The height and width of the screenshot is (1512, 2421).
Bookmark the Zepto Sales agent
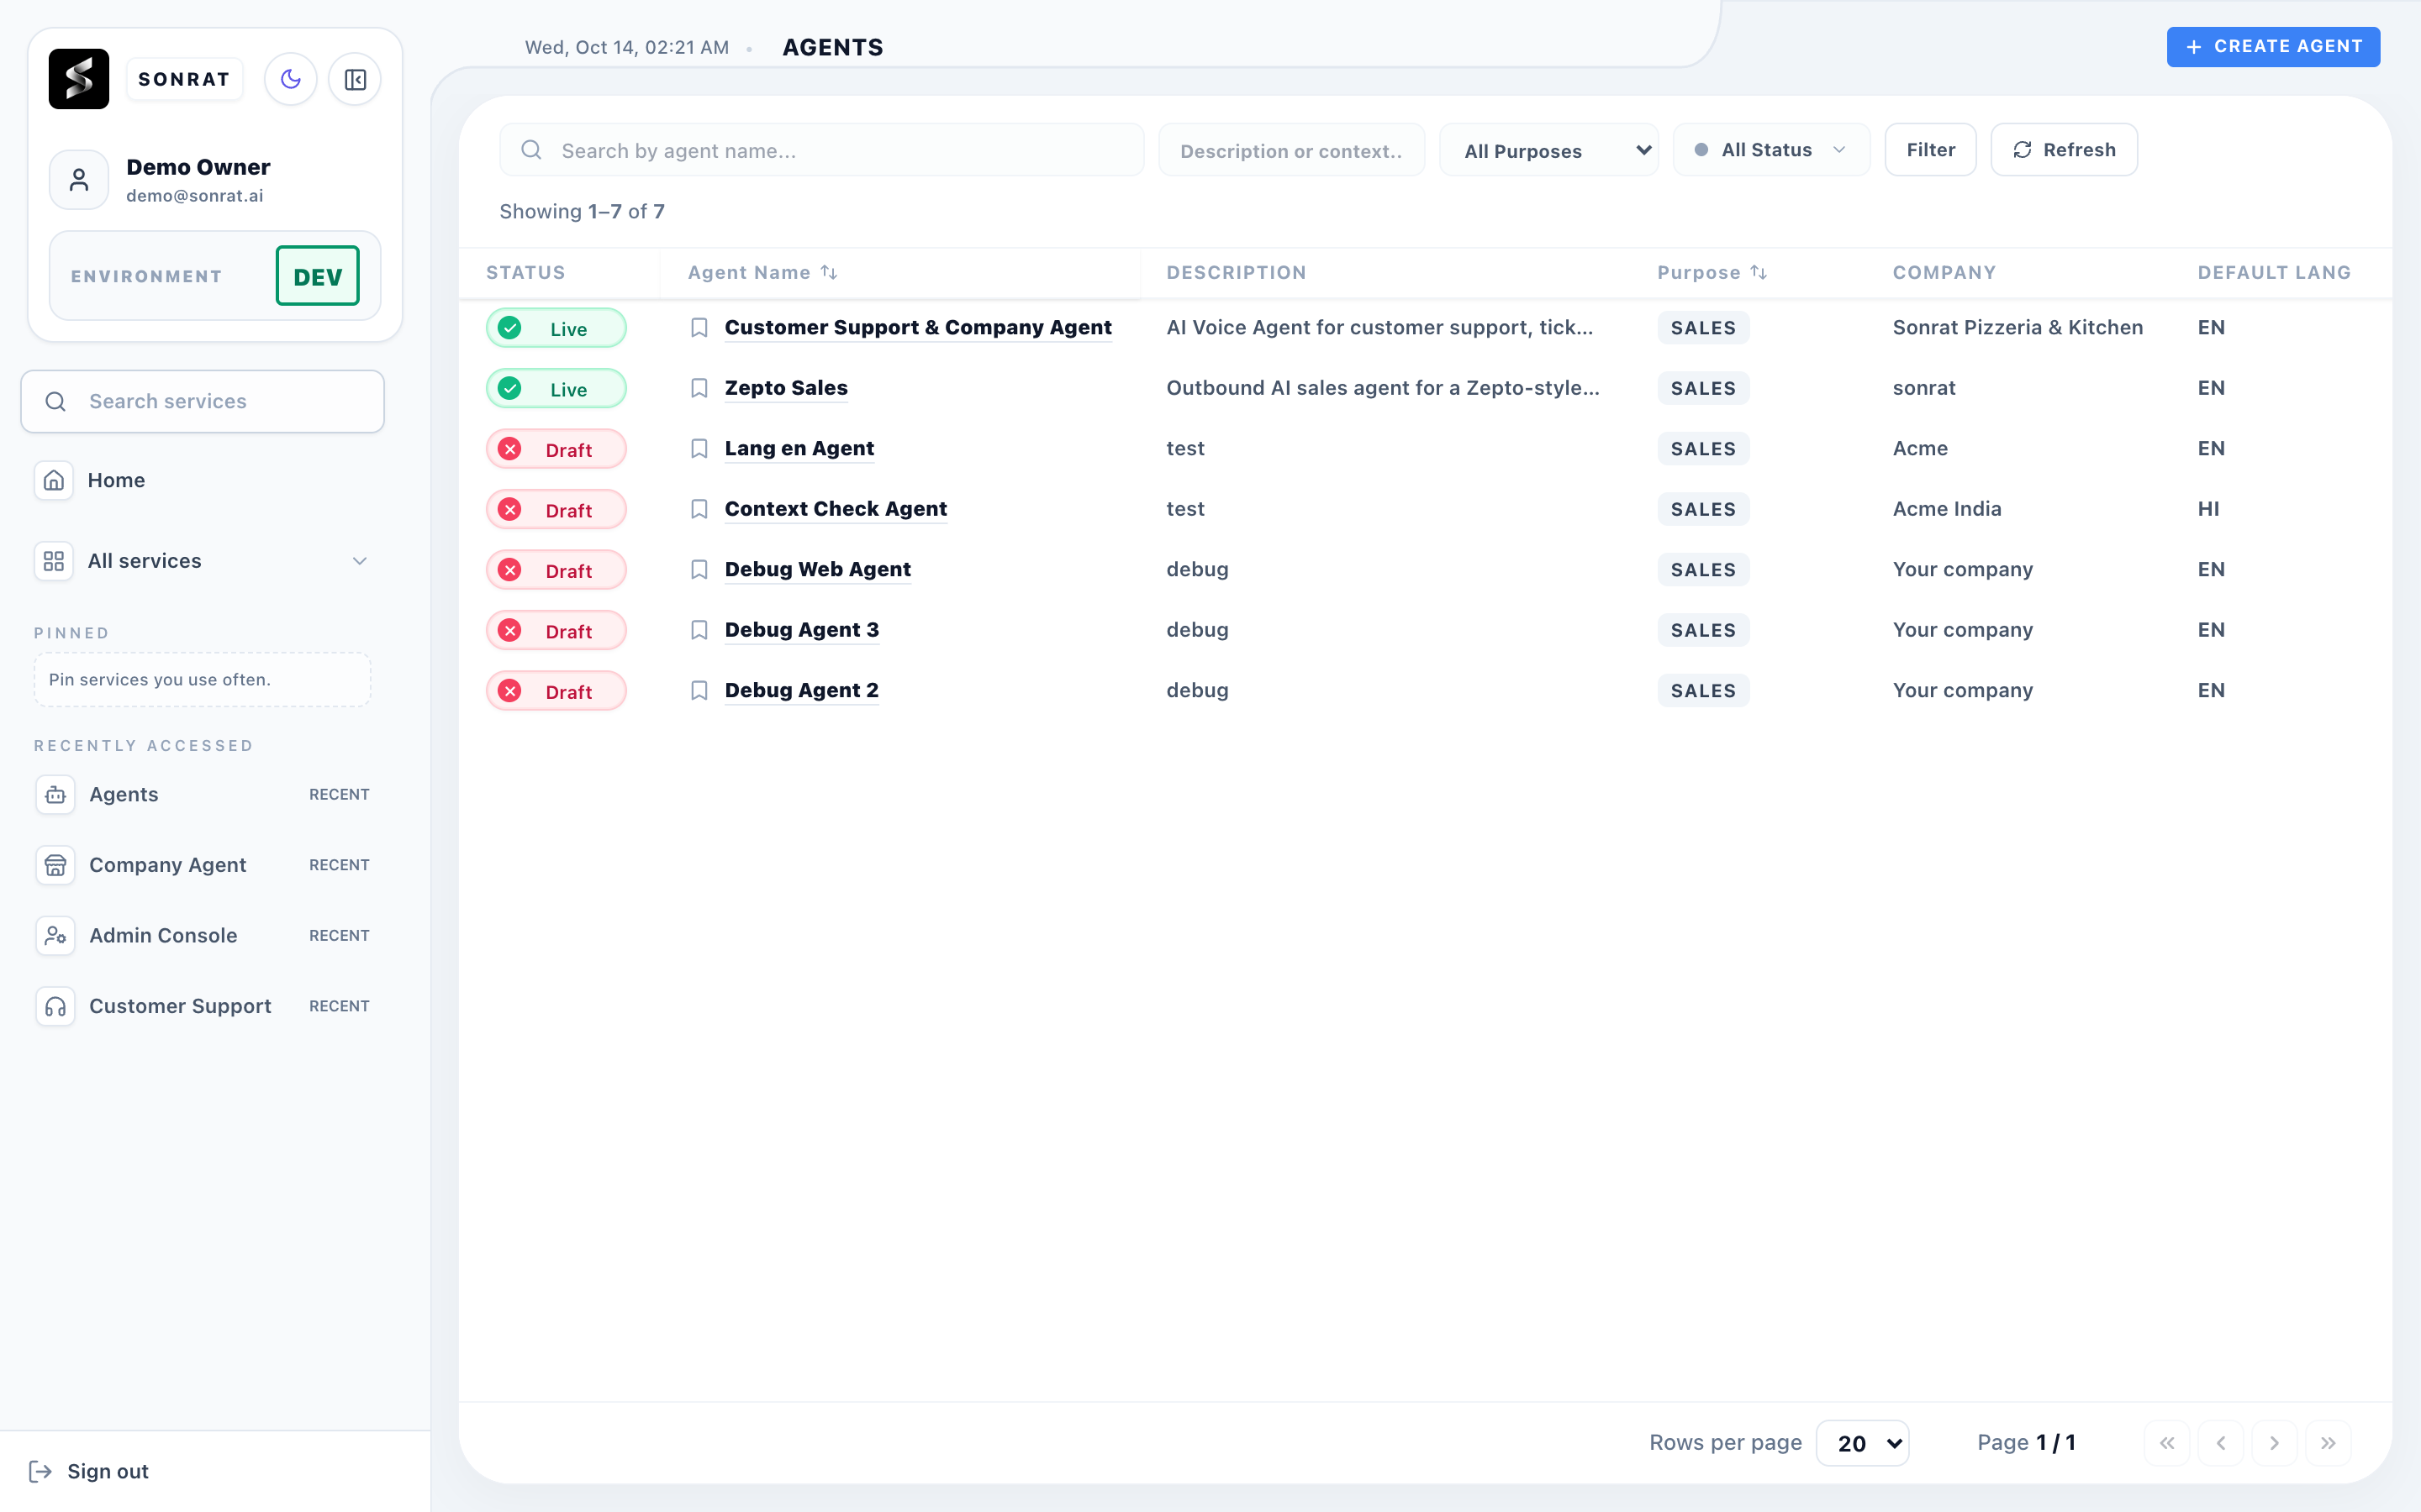coord(699,388)
